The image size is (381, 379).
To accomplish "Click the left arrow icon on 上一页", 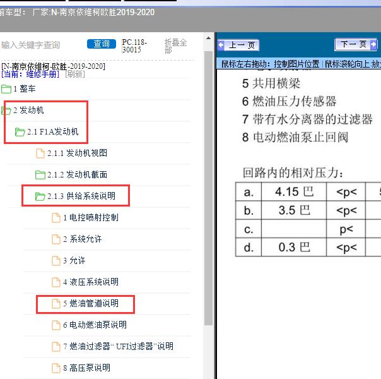I will [221, 45].
